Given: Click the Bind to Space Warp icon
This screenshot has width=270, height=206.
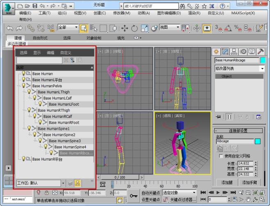Looking at the screenshot, I should click(x=51, y=28).
